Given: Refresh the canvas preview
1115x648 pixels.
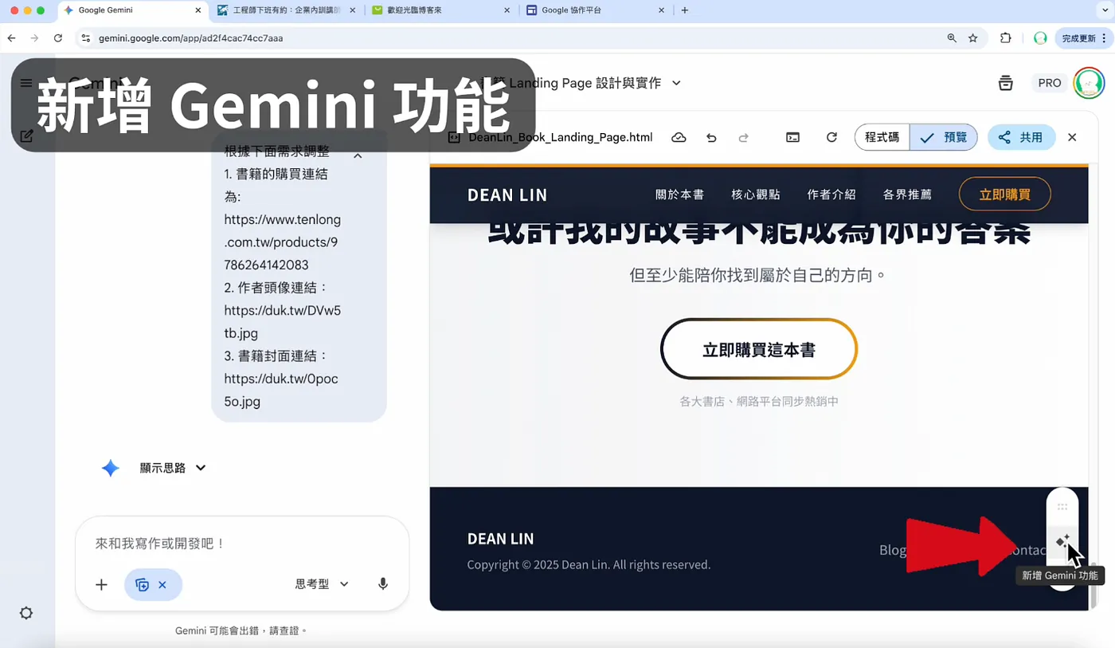Looking at the screenshot, I should [x=831, y=137].
